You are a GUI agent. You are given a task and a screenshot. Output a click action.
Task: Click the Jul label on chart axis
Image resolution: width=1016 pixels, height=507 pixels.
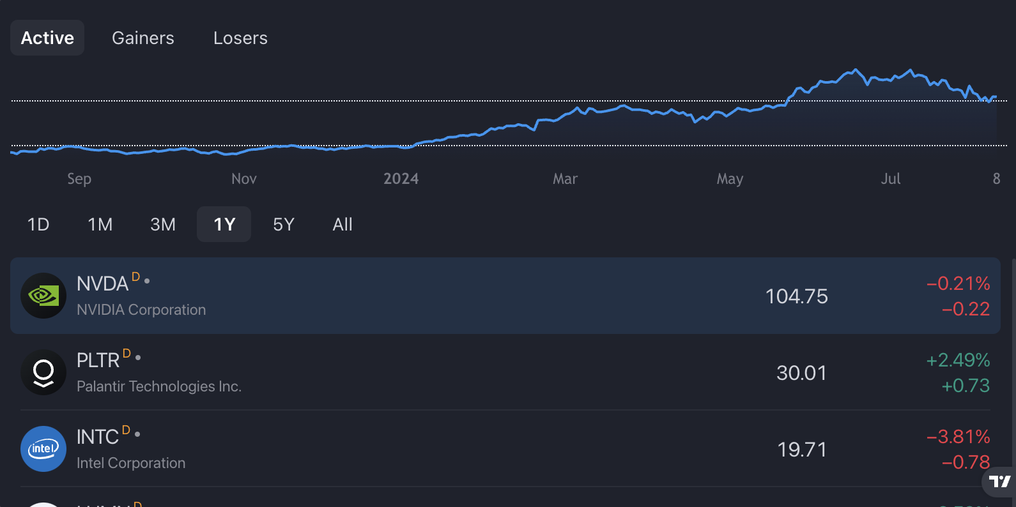[891, 179]
